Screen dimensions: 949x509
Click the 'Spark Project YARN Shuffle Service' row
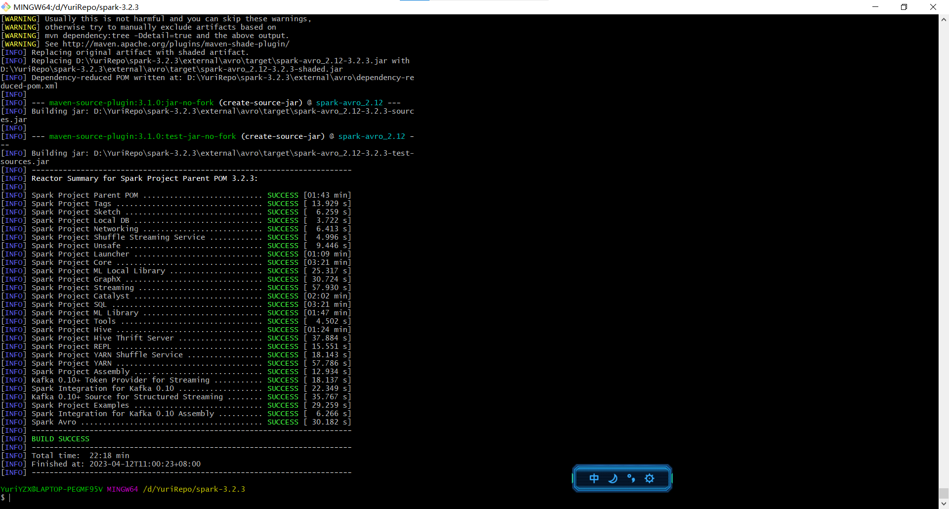176,355
